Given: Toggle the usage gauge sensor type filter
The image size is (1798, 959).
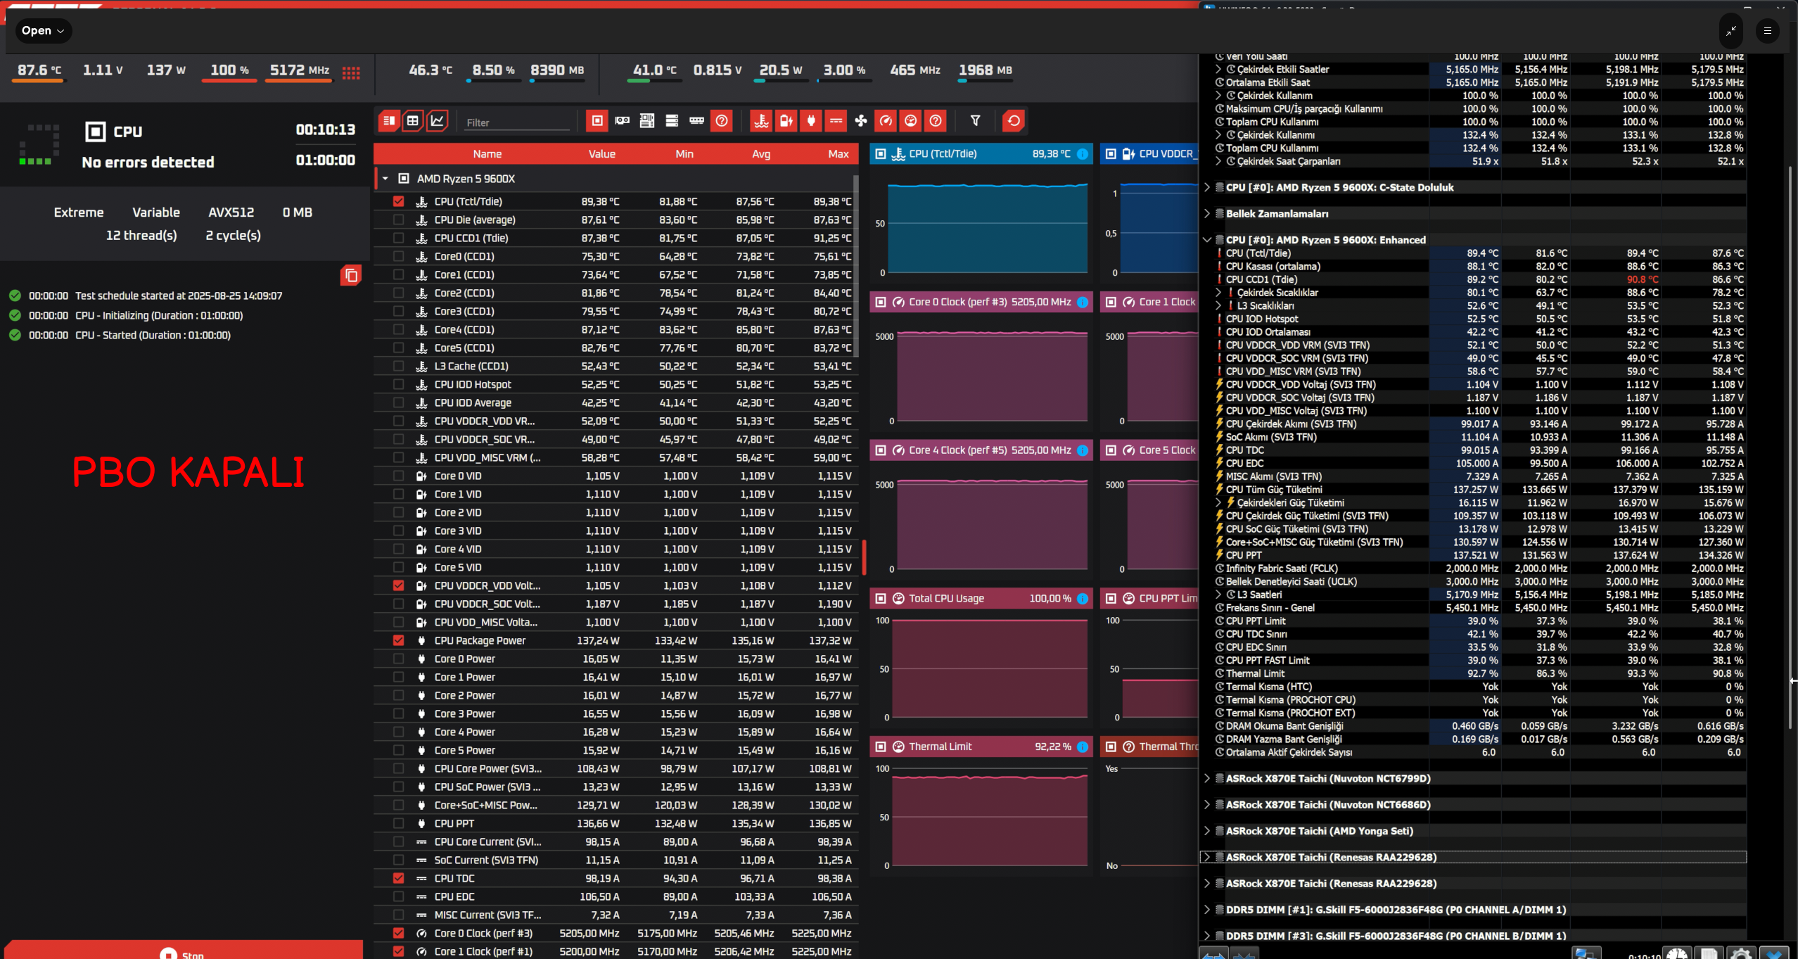Looking at the screenshot, I should (x=910, y=121).
